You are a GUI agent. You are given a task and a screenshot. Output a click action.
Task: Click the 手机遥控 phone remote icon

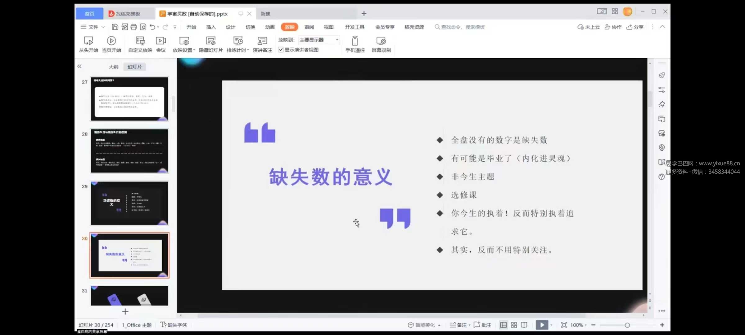355,41
